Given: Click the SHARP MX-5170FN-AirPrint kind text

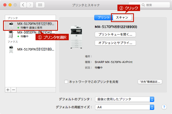Looking at the screenshot, I should pyautogui.click(x=114, y=62).
